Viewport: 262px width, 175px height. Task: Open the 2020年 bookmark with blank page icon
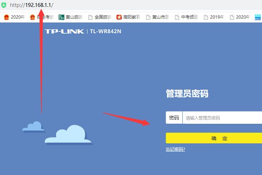click(x=240, y=17)
